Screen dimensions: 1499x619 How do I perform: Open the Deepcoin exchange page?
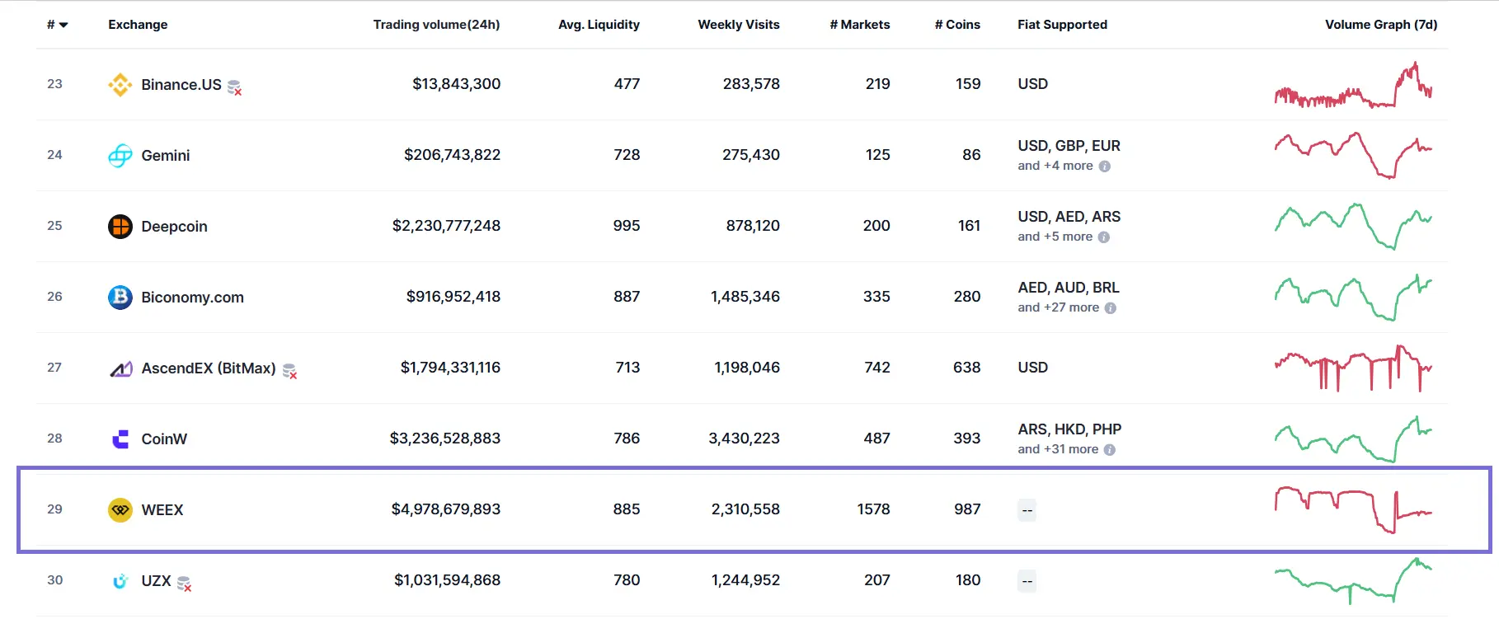tap(174, 227)
